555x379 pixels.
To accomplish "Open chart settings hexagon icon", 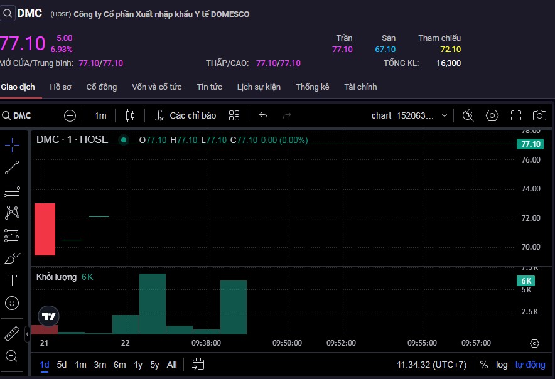I will point(492,115).
